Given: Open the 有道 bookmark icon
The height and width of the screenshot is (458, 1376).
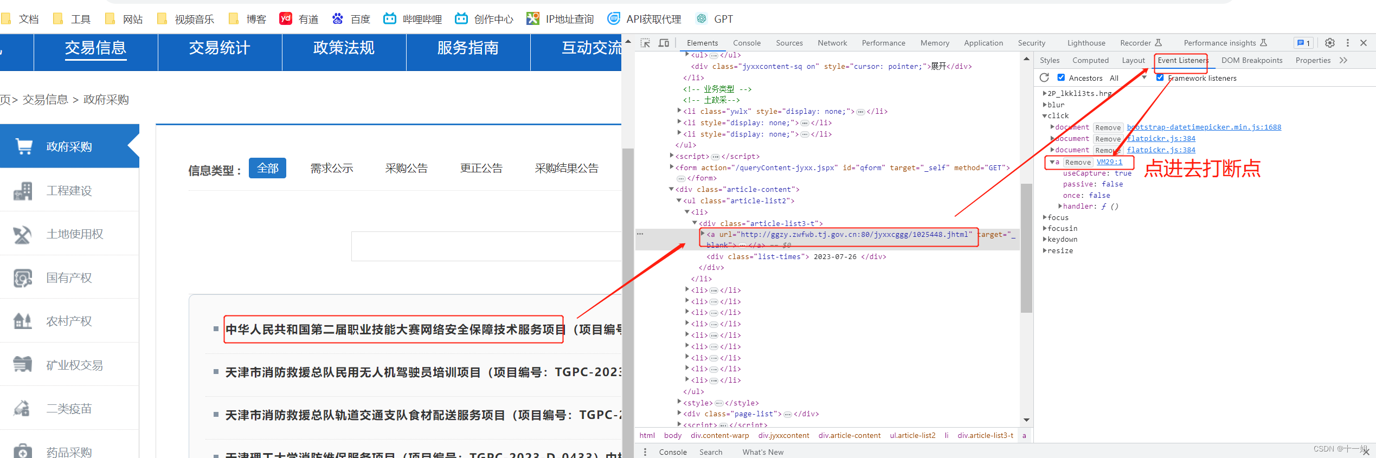Looking at the screenshot, I should (286, 18).
